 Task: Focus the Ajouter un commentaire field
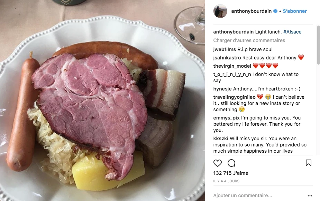259,195
